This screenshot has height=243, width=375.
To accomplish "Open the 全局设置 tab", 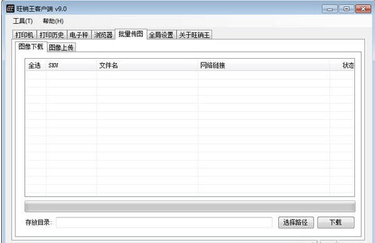I will coord(161,35).
